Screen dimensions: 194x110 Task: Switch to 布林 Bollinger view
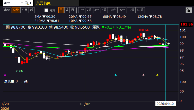[24, 10]
